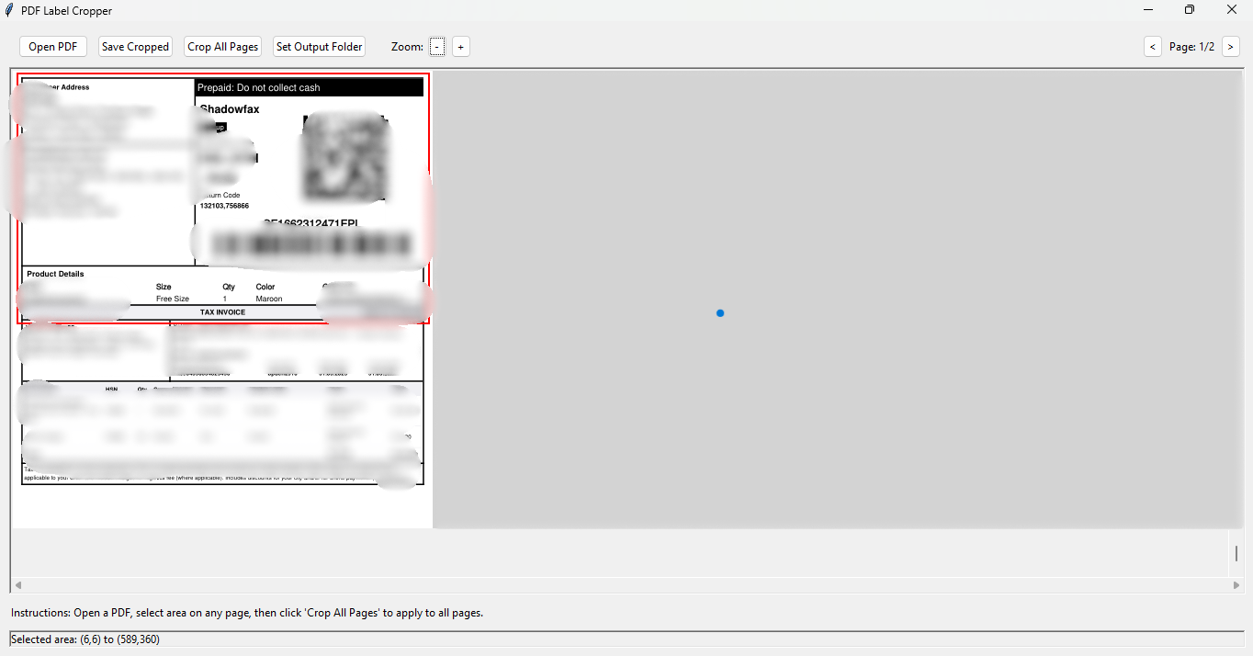Click the feather app icon in title bar
The image size is (1253, 656).
pyautogui.click(x=10, y=10)
